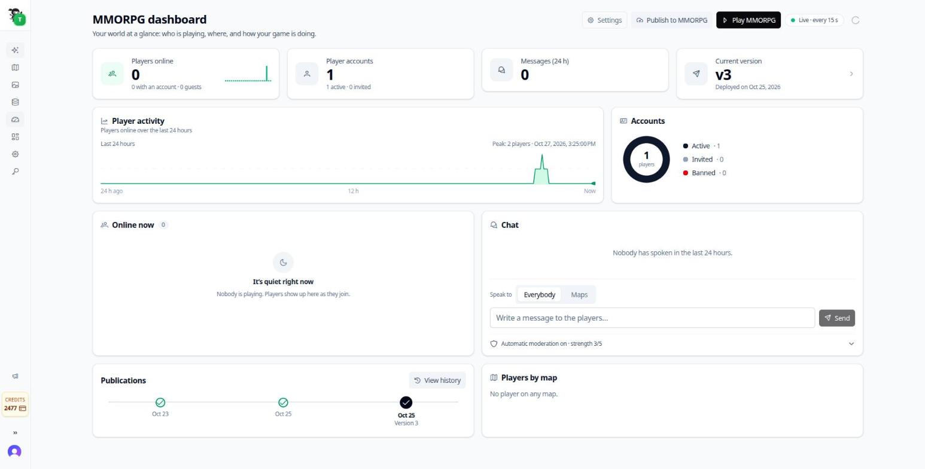The height and width of the screenshot is (469, 925).
Task: Click the Play MMORPG button
Action: click(748, 20)
